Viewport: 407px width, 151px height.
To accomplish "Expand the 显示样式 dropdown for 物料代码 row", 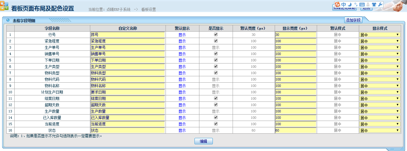I will click(380, 80).
